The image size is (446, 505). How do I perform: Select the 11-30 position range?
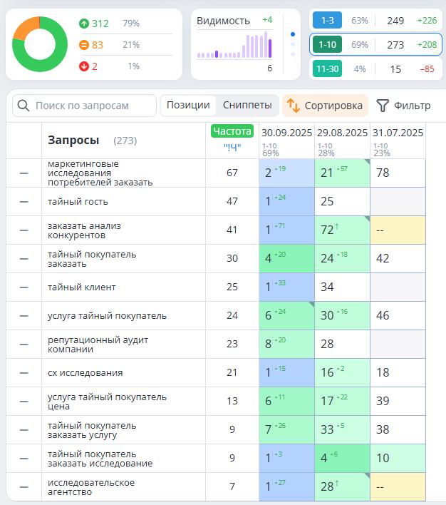click(327, 68)
